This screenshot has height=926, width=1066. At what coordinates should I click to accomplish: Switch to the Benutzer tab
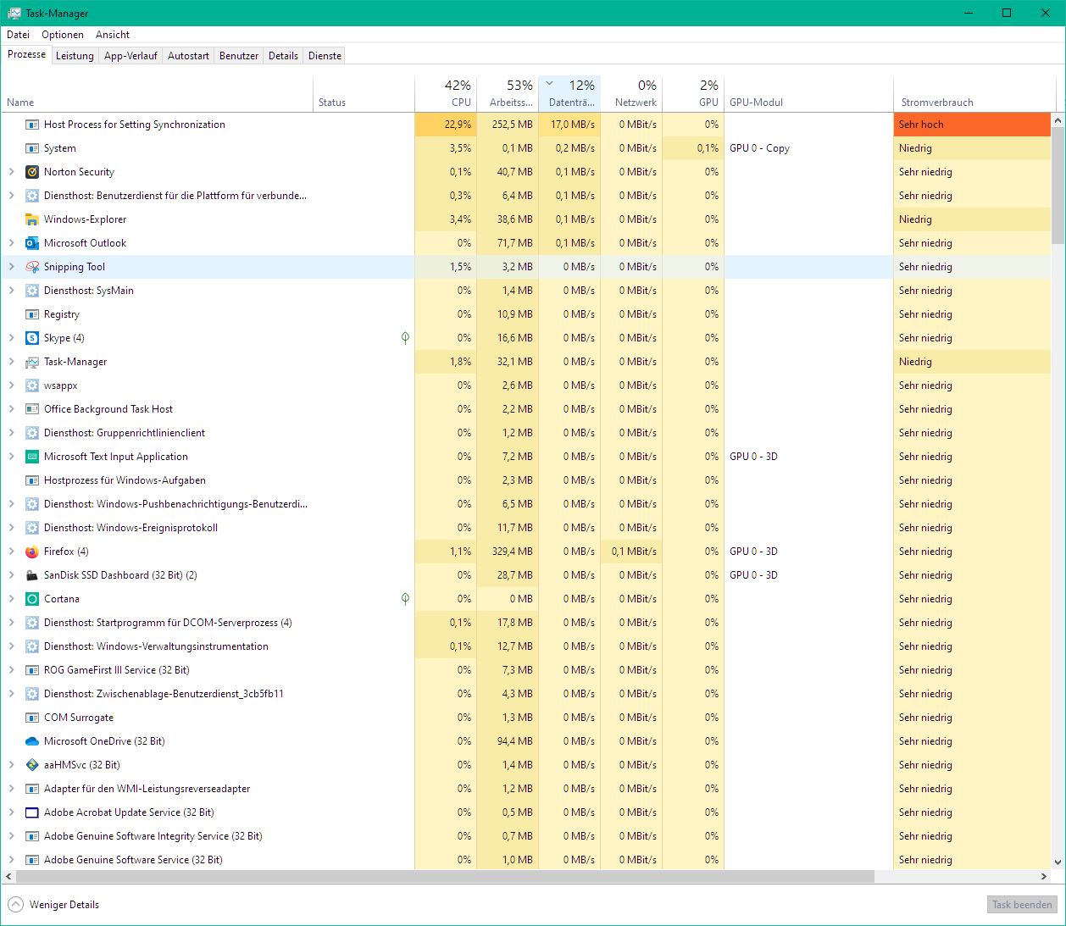tap(239, 56)
